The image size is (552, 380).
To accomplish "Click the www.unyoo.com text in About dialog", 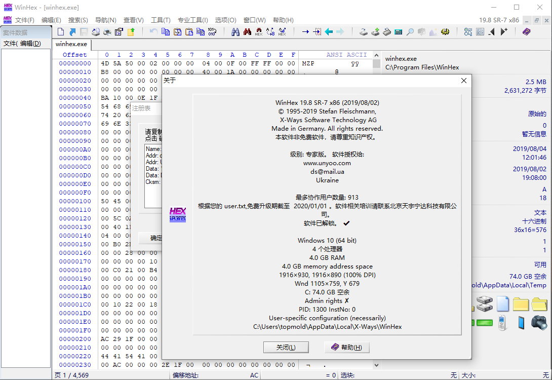I will (327, 163).
